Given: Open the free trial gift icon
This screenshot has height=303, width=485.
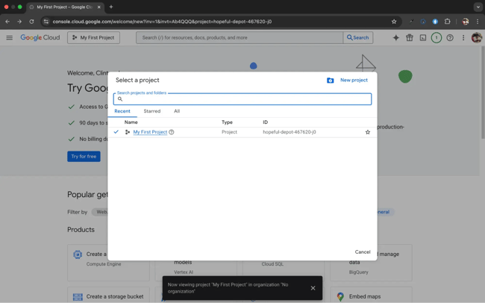Looking at the screenshot, I should [409, 37].
